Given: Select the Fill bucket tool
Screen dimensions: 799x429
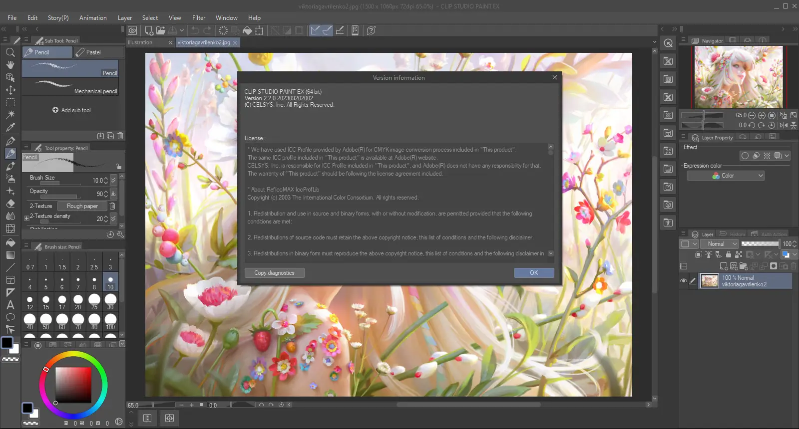Looking at the screenshot, I should pos(10,242).
